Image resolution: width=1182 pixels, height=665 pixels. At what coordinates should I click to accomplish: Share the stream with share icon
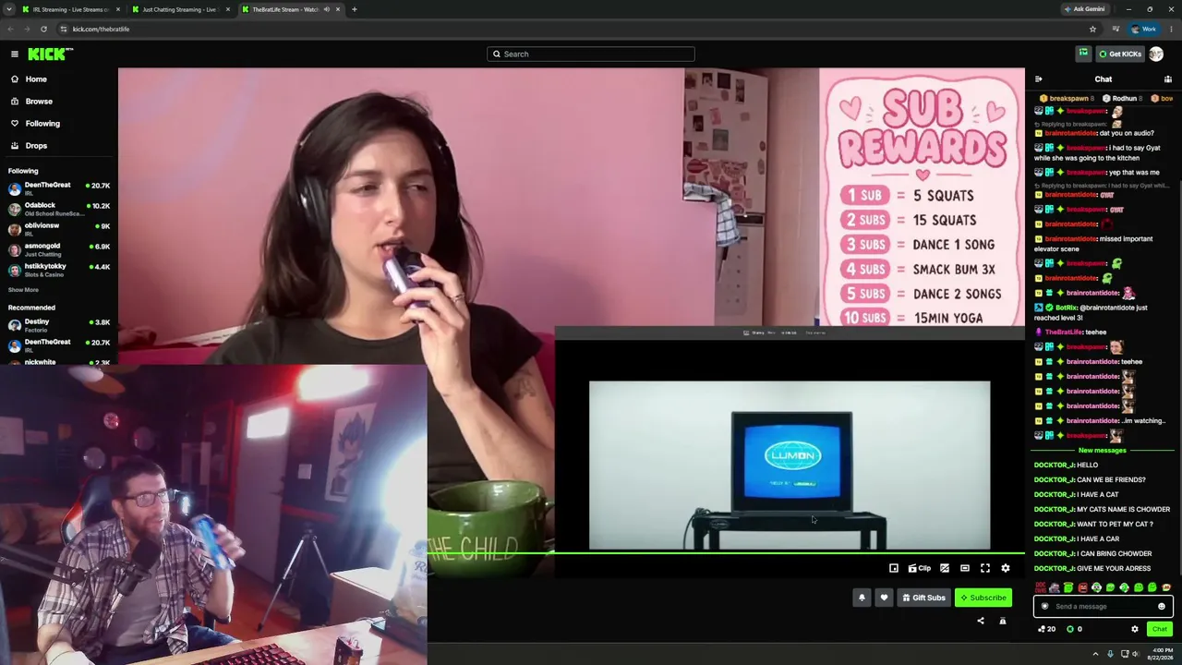pyautogui.click(x=981, y=622)
